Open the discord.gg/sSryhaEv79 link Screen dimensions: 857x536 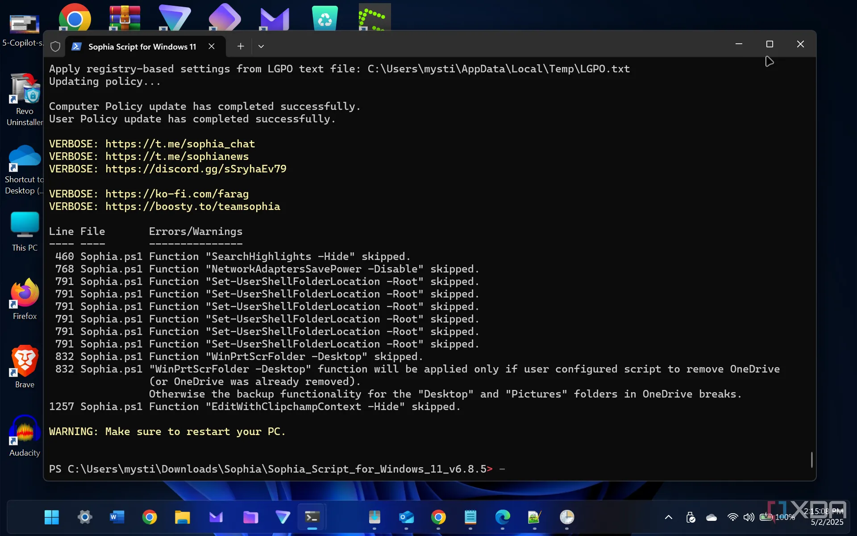pos(196,169)
